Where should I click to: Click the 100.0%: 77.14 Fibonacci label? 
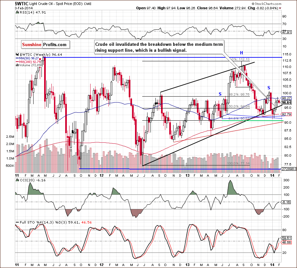tap(238, 163)
